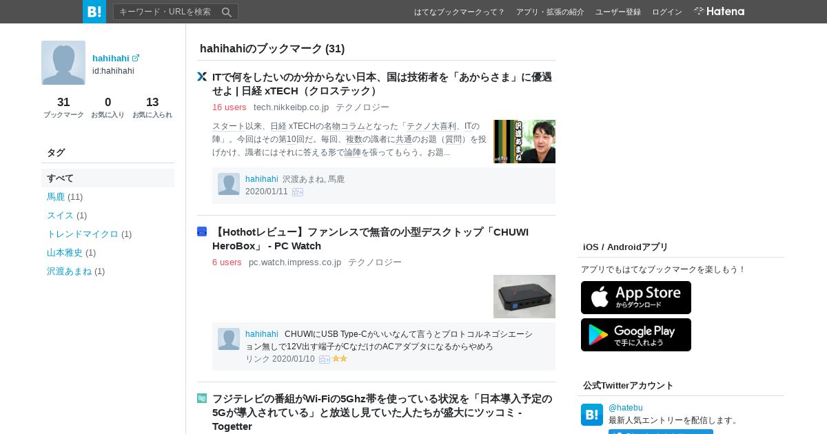Click the 6 users link
Image resolution: width=827 pixels, height=434 pixels.
point(227,262)
